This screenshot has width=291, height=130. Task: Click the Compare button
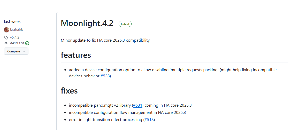[x=16, y=51]
